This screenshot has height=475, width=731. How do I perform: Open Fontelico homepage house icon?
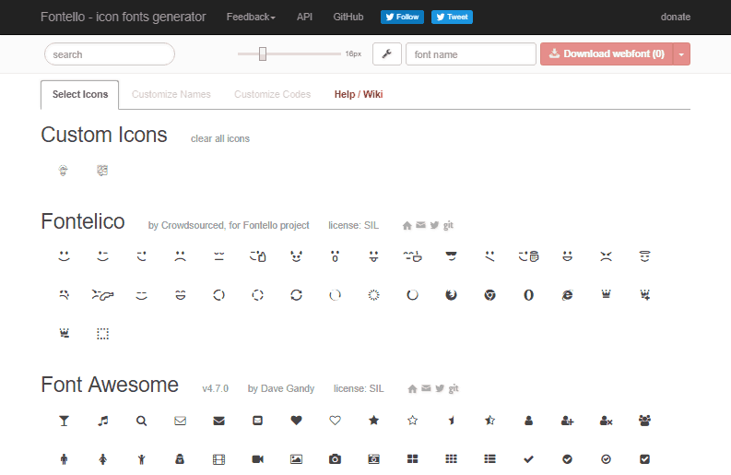[x=407, y=225]
